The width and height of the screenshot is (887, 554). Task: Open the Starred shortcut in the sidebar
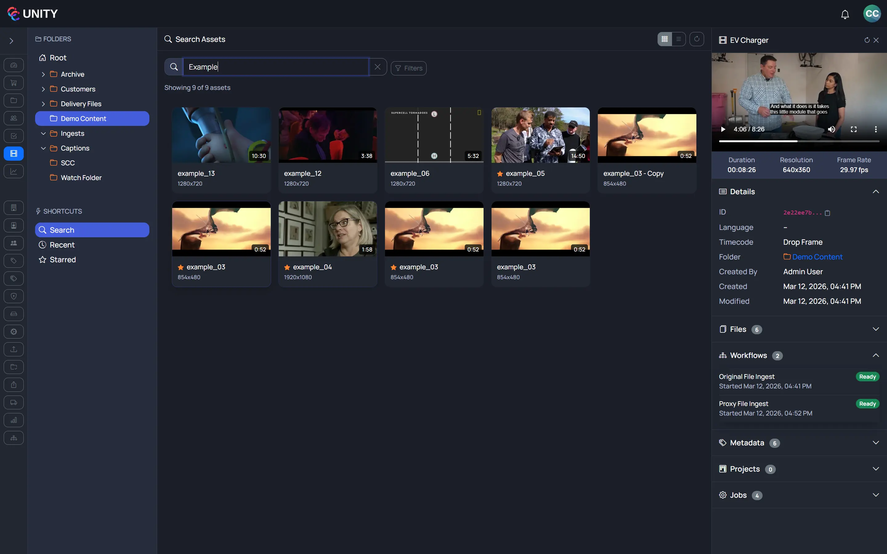[x=63, y=259]
